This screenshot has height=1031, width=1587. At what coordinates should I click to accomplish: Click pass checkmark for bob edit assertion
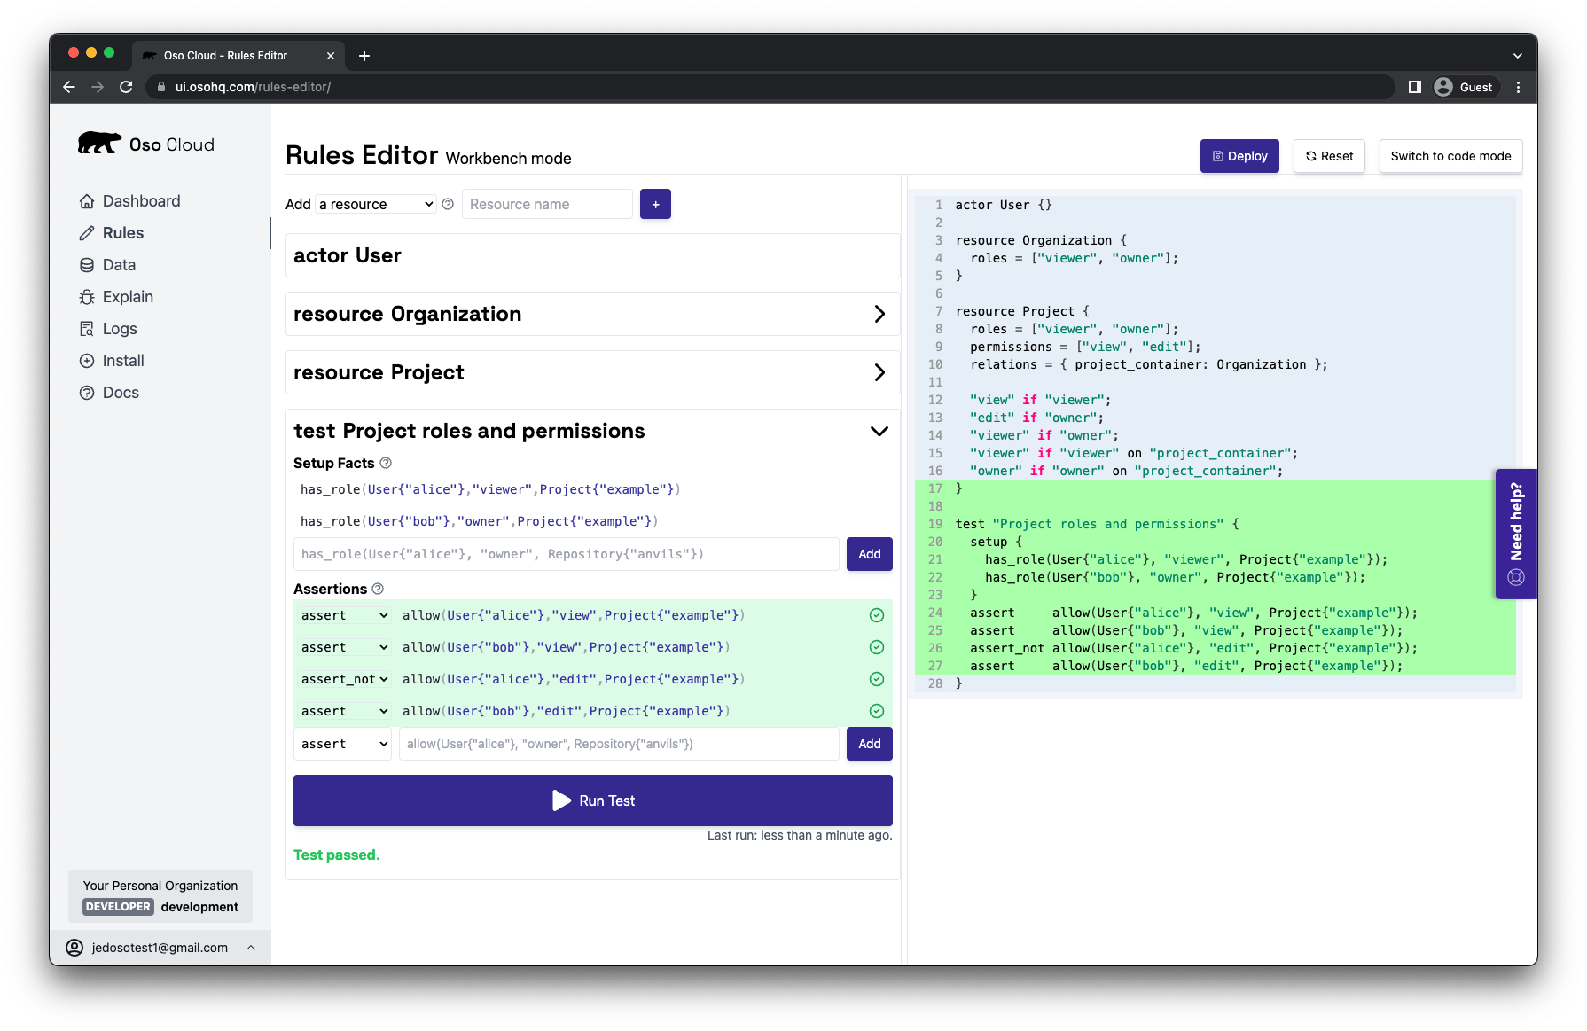[877, 711]
